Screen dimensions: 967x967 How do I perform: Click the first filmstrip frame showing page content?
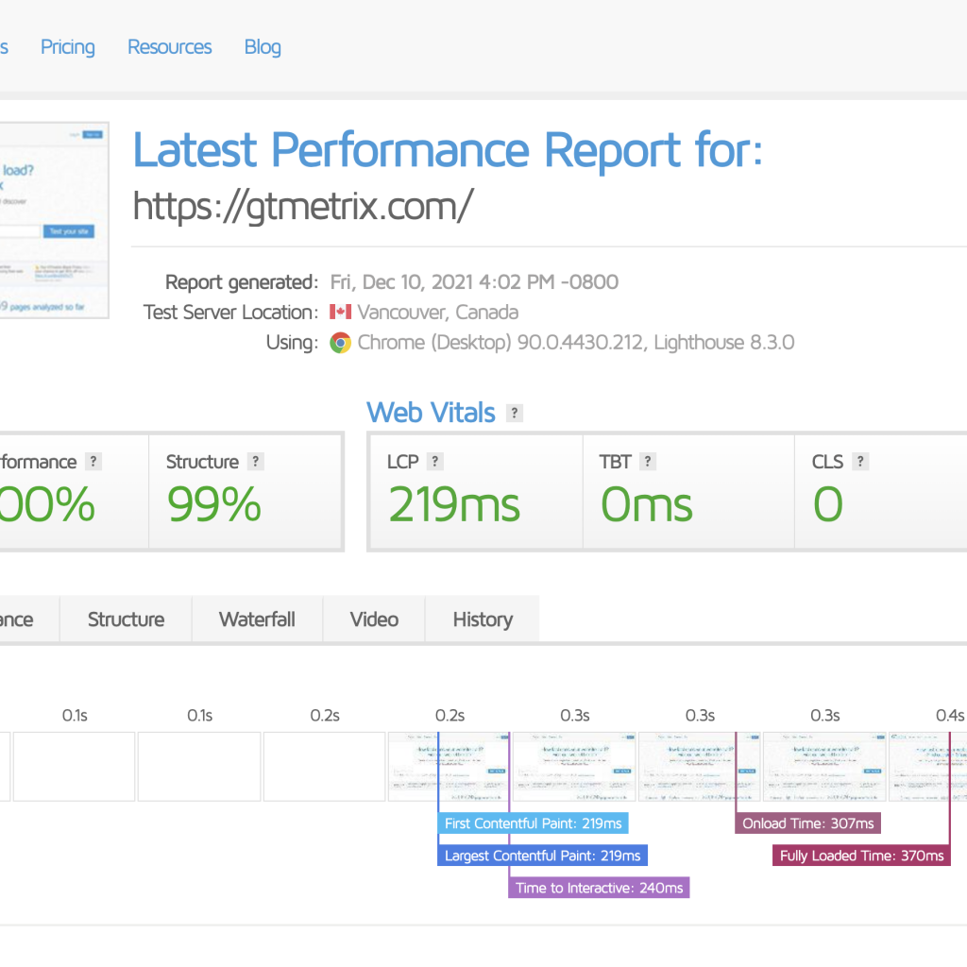[x=450, y=767]
